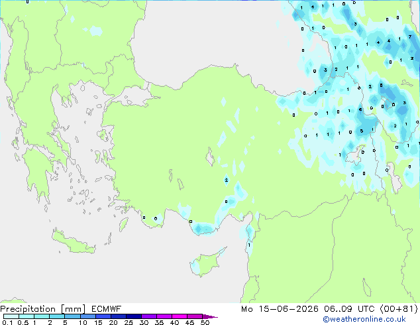Select the 0.1–0.5 mm legend color swatch

point(11,316)
